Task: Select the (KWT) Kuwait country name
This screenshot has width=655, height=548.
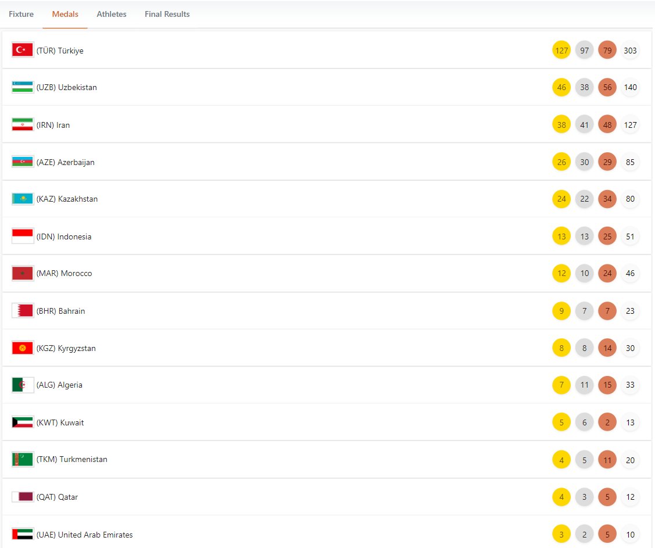Action: pos(60,422)
